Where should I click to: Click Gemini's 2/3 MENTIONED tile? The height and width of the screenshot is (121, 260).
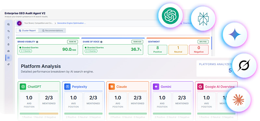pos(182,101)
